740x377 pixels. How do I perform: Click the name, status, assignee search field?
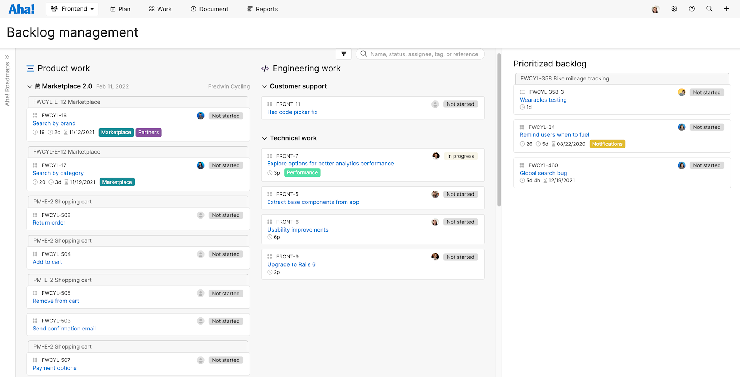point(420,54)
